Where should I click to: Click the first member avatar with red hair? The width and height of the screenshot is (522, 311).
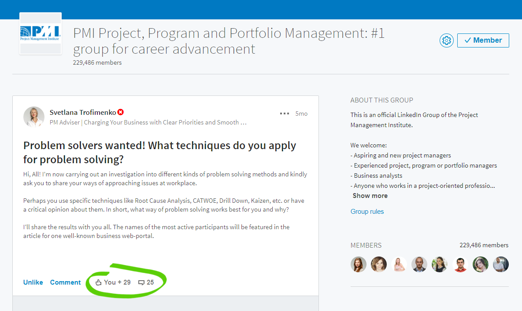tap(359, 264)
